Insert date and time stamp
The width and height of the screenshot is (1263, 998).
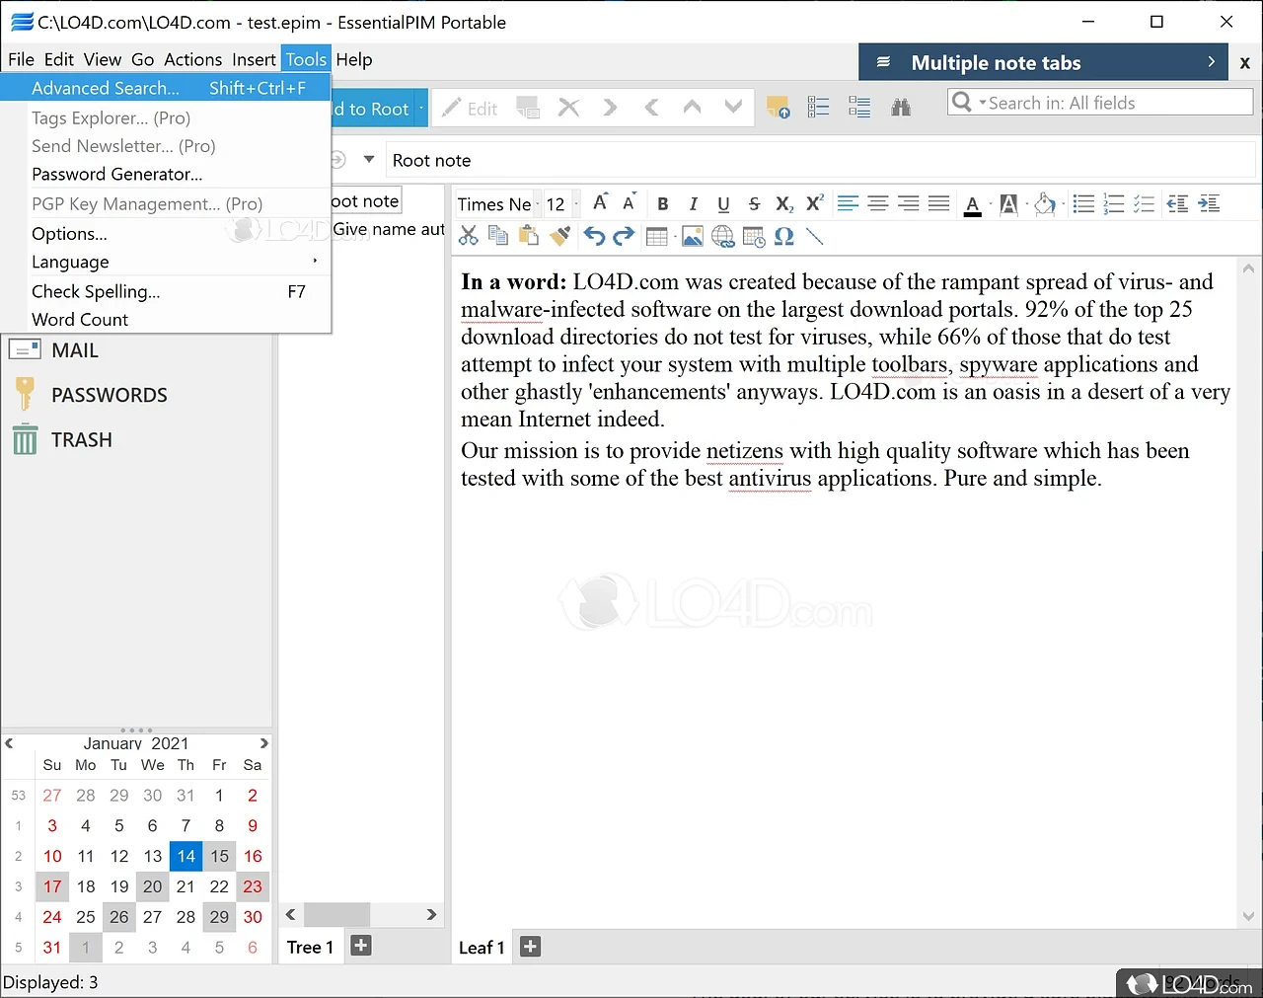tap(754, 236)
